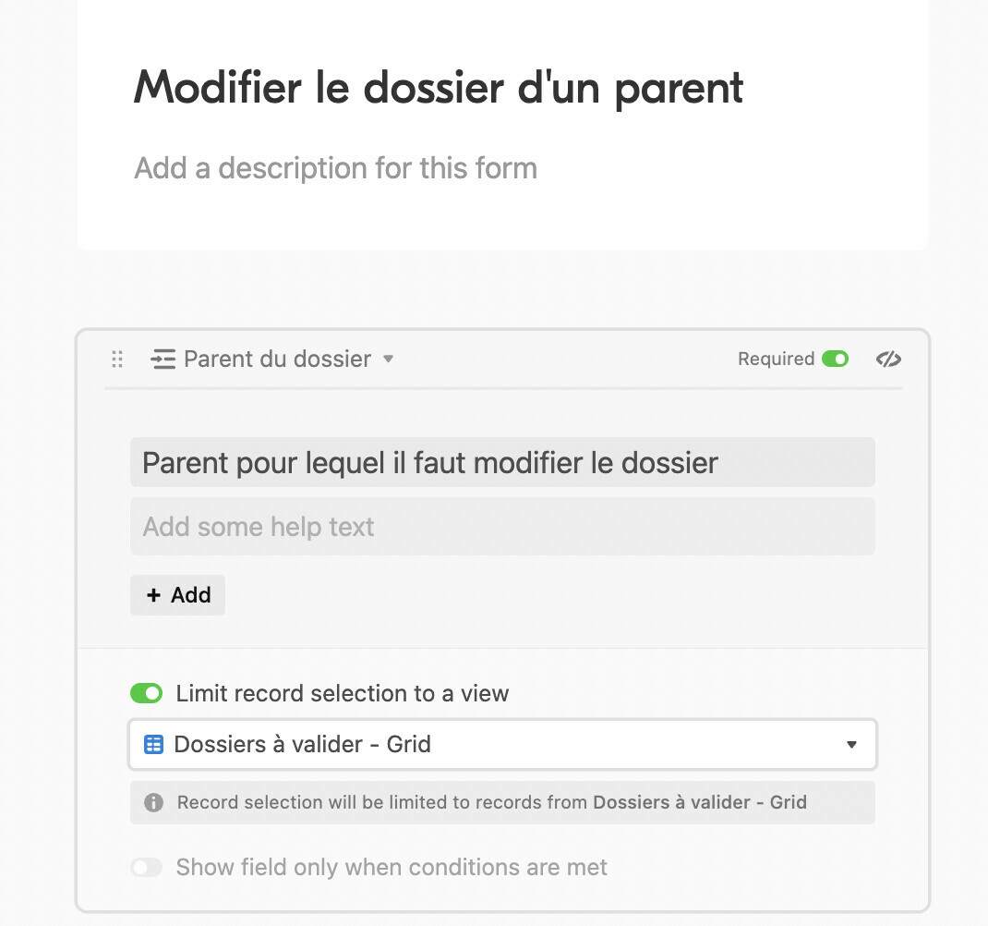Open the Dossiers à valider - Grid view selector

tap(503, 744)
